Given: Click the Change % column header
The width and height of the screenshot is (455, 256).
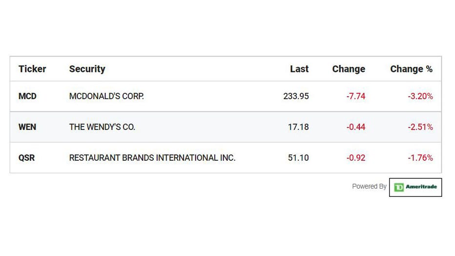Looking at the screenshot, I should tap(411, 69).
